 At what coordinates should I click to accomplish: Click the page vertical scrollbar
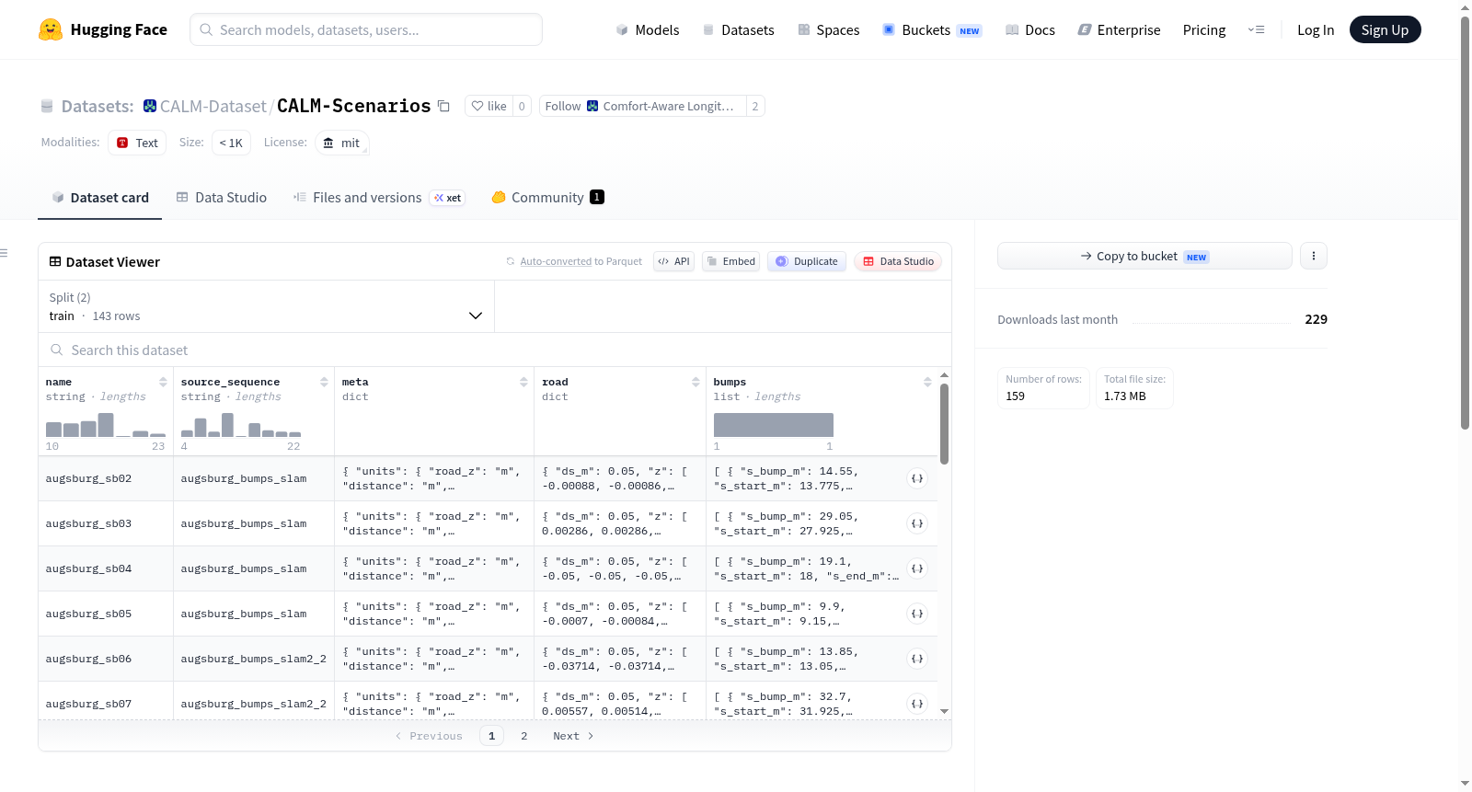(1465, 221)
